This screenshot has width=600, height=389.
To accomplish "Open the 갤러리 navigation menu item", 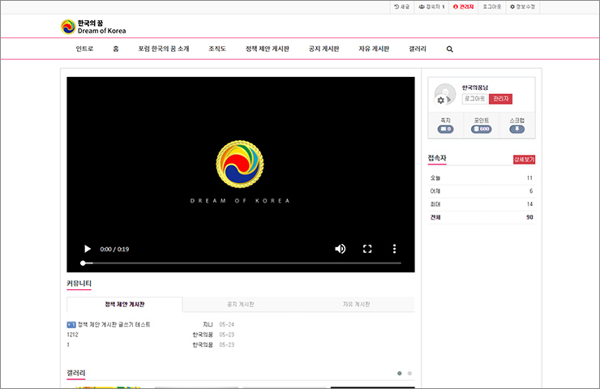I will 418,49.
